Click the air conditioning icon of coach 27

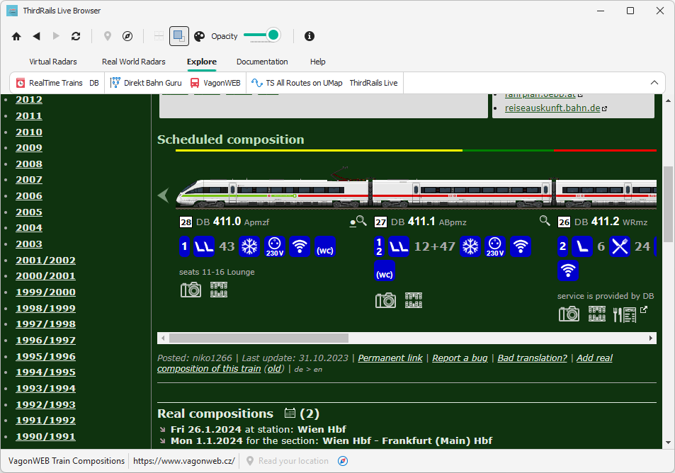(470, 246)
